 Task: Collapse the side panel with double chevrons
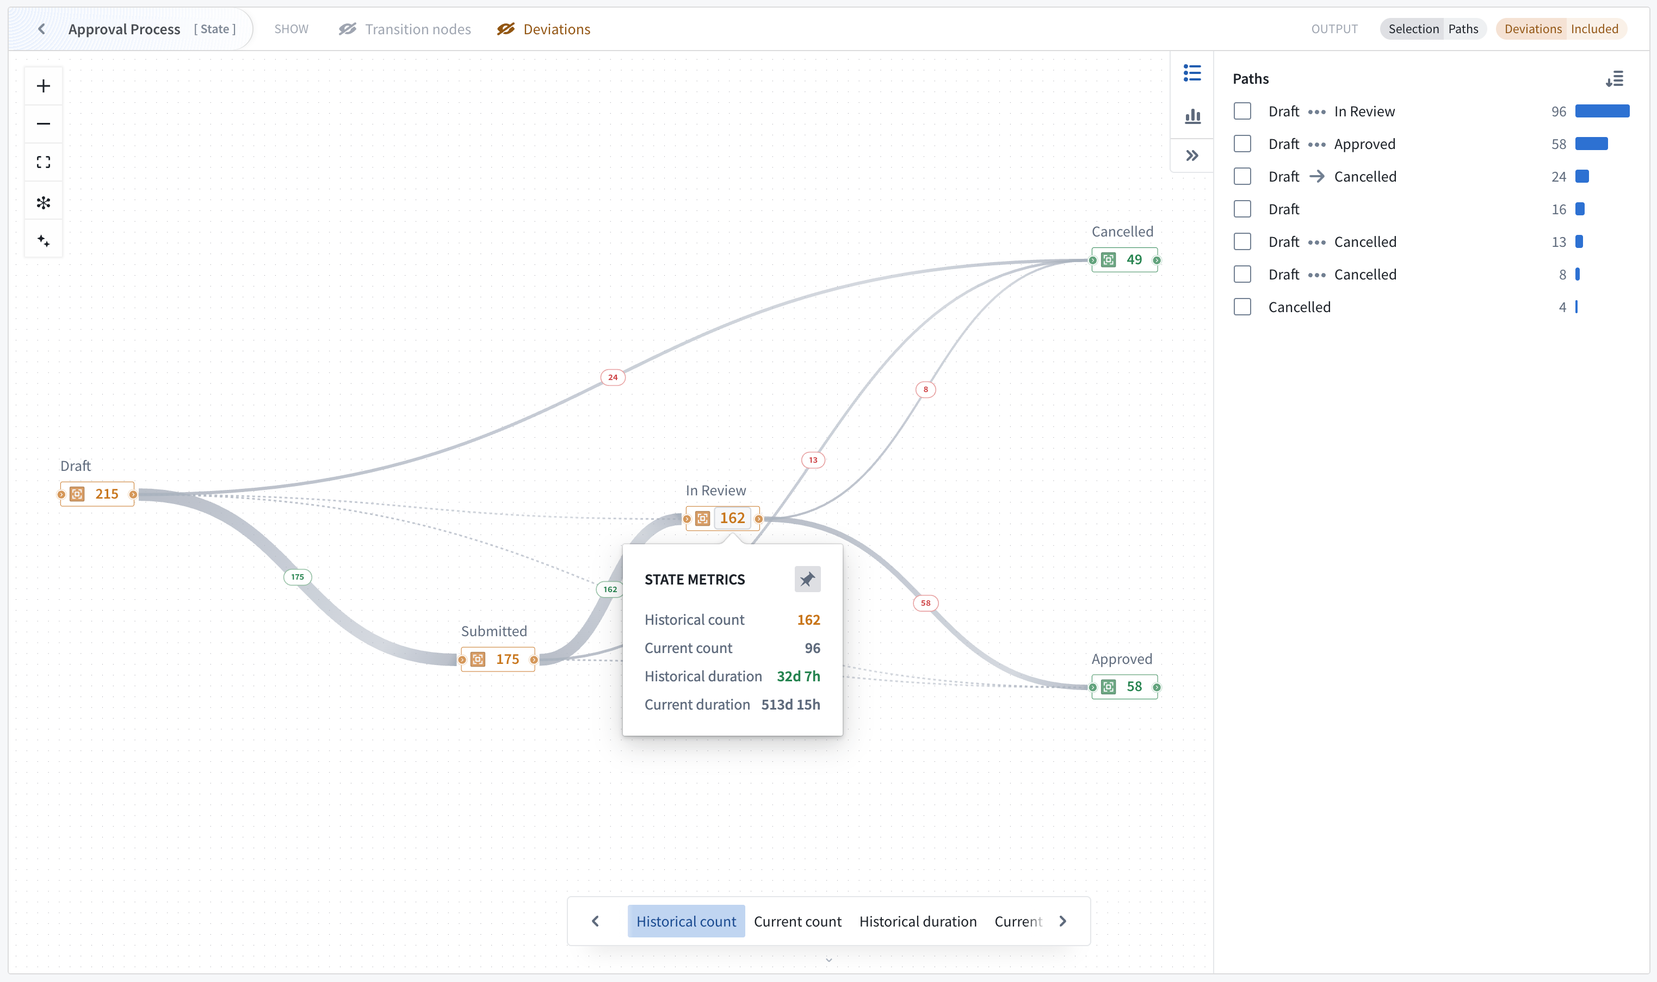(x=1191, y=155)
